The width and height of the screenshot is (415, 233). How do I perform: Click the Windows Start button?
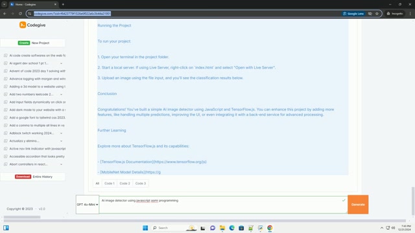pyautogui.click(x=145, y=228)
